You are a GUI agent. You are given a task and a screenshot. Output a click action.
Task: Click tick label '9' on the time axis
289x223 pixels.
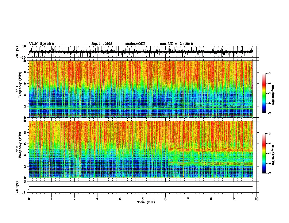[x=234, y=199]
